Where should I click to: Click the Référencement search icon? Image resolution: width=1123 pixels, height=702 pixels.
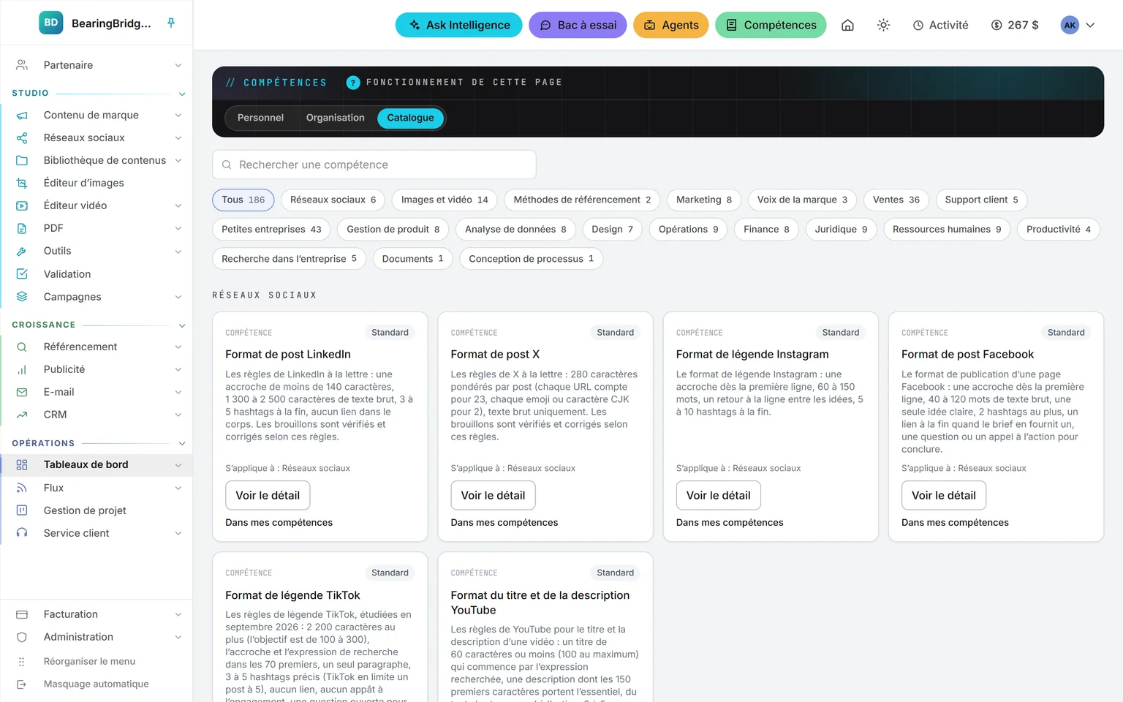click(22, 347)
